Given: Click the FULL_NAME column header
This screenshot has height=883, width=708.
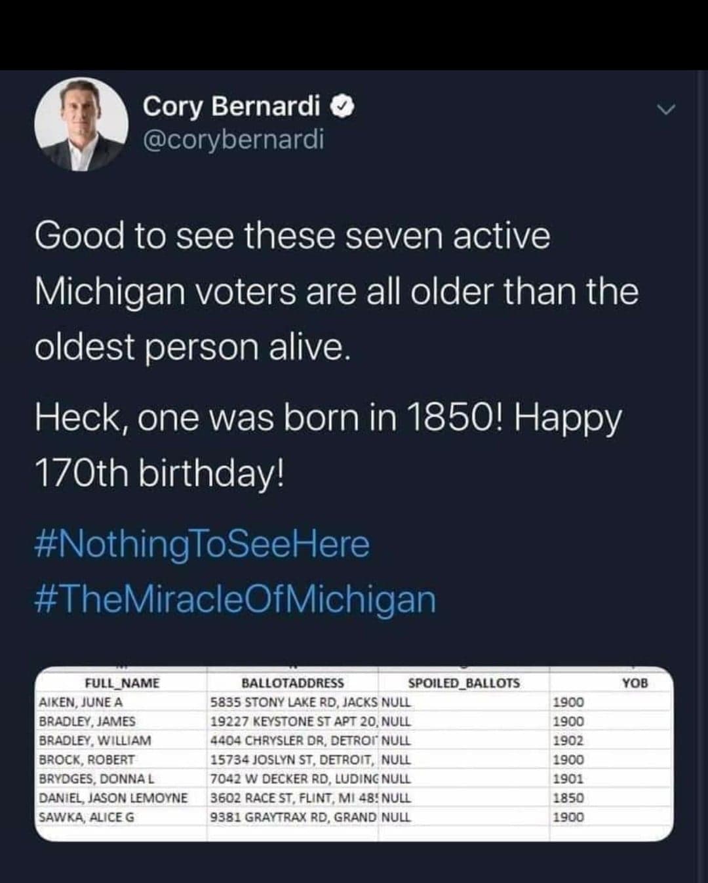Looking at the screenshot, I should click(x=122, y=683).
